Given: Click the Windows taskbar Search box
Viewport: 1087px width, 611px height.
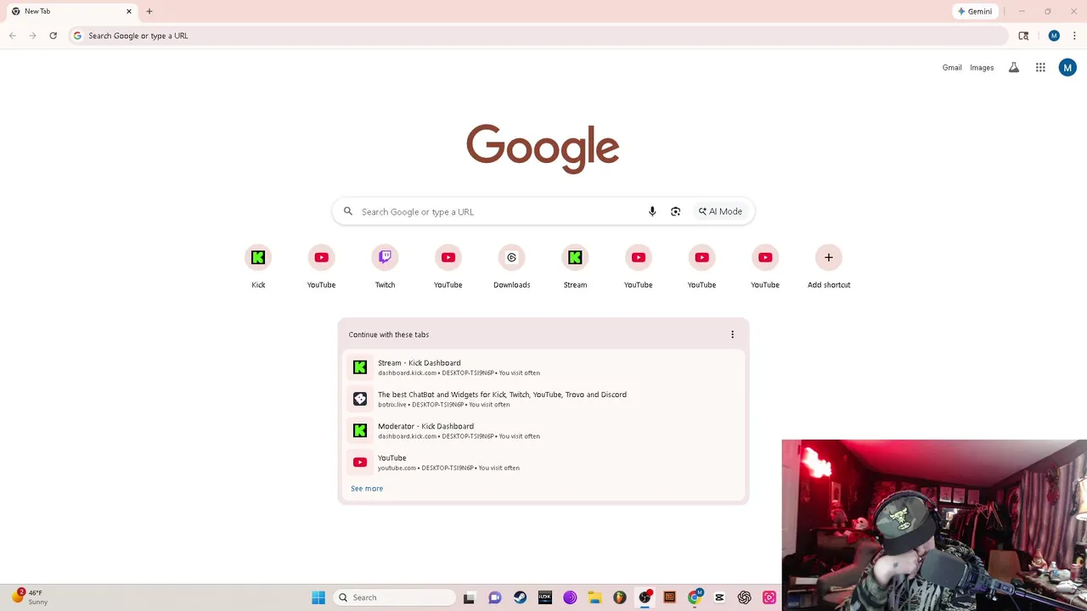Looking at the screenshot, I should pyautogui.click(x=395, y=597).
